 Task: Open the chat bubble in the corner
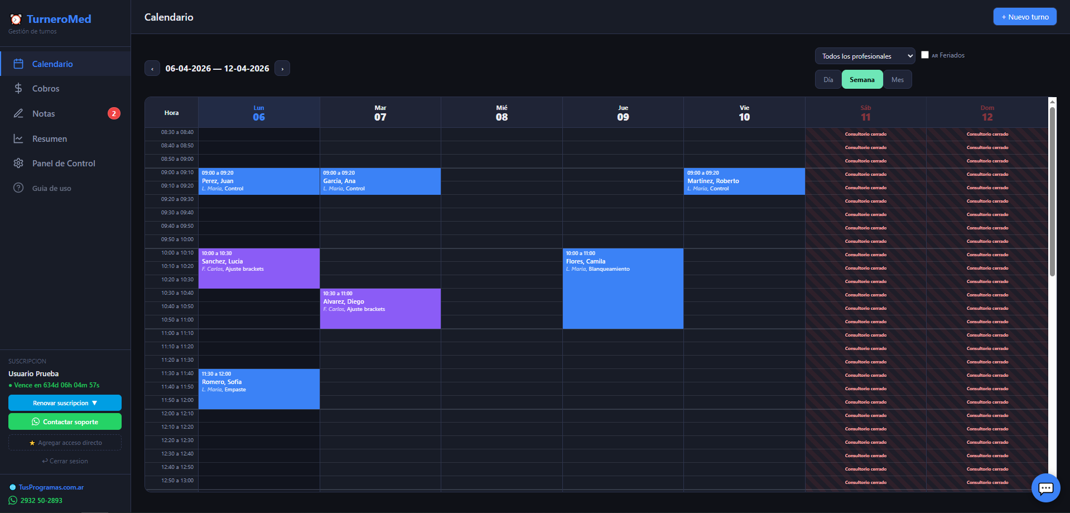tap(1045, 487)
